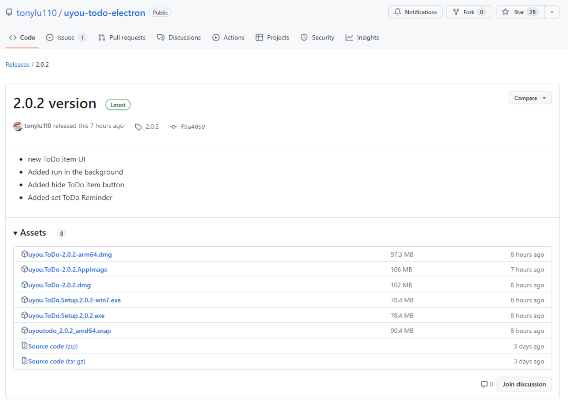Click the tonylu110 avatar thumbnail
The width and height of the screenshot is (568, 406).
[x=18, y=126]
